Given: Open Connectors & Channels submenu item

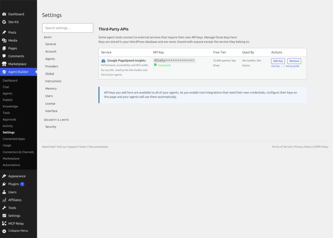Looking at the screenshot, I should [x=18, y=152].
